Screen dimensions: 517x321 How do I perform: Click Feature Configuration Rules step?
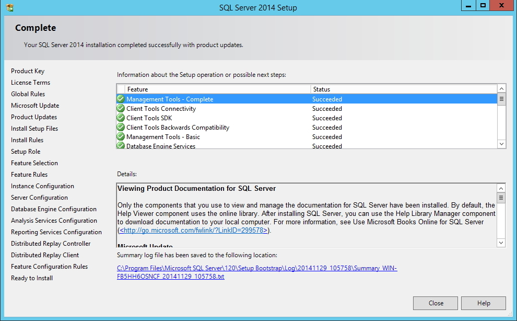tap(49, 267)
